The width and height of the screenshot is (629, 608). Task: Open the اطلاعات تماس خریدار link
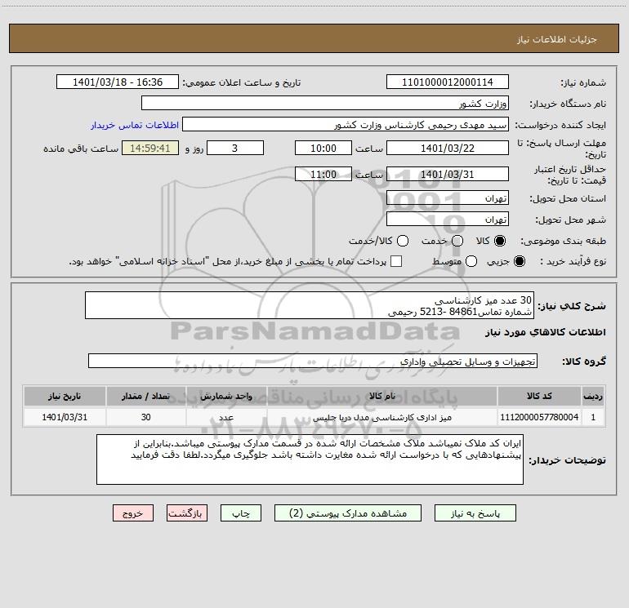pos(135,125)
